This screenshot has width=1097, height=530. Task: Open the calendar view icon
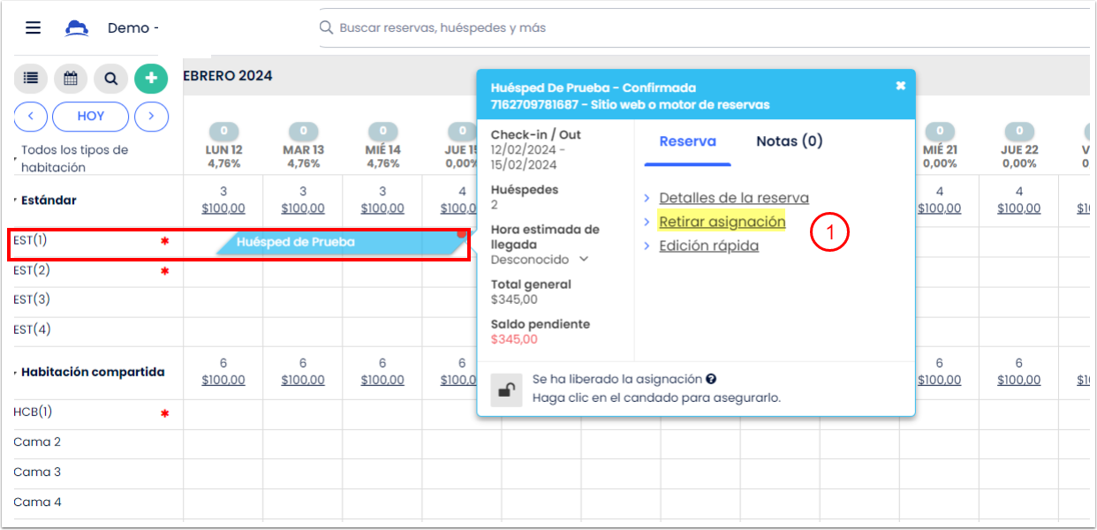[x=71, y=78]
